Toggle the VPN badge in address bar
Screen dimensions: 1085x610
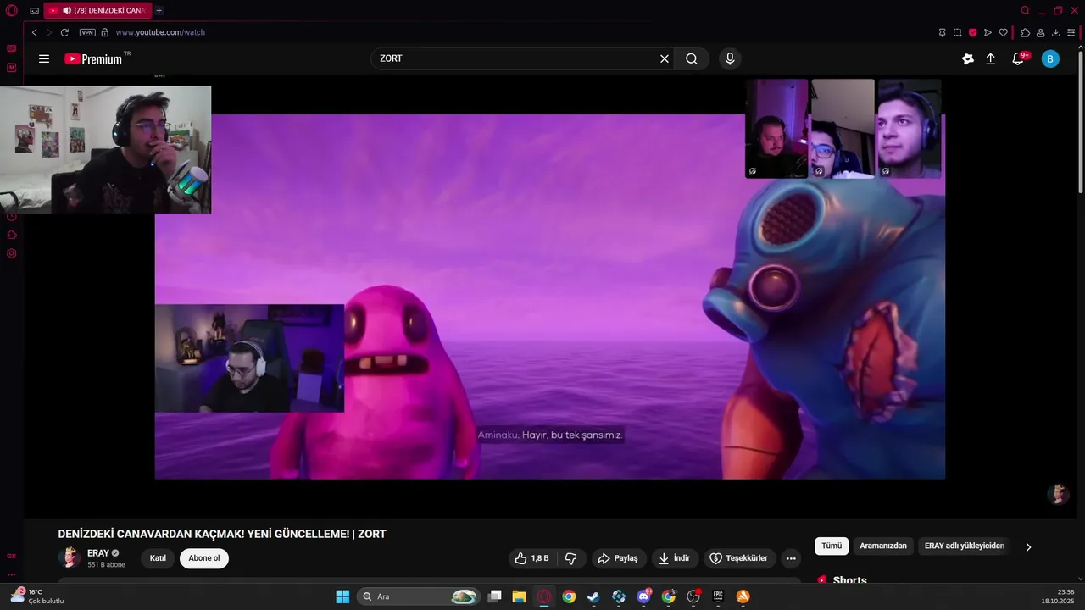point(87,32)
